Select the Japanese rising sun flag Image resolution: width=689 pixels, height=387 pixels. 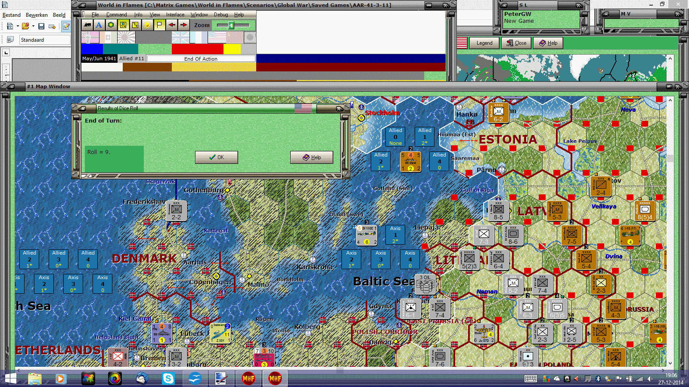pos(126,37)
